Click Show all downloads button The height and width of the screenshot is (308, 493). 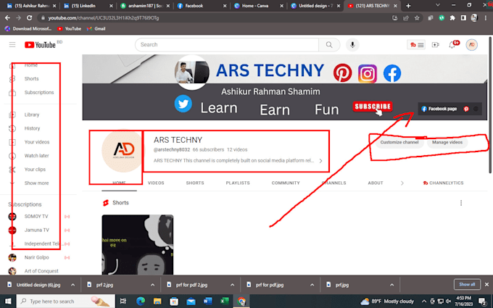tap(467, 284)
